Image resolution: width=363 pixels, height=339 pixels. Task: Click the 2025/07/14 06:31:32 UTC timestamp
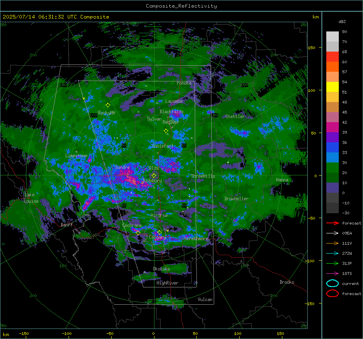pyautogui.click(x=40, y=17)
